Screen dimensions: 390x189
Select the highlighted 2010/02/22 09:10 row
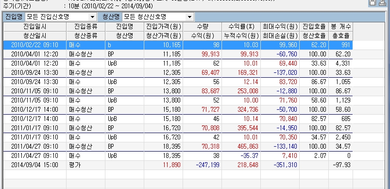pyautogui.click(x=178, y=45)
